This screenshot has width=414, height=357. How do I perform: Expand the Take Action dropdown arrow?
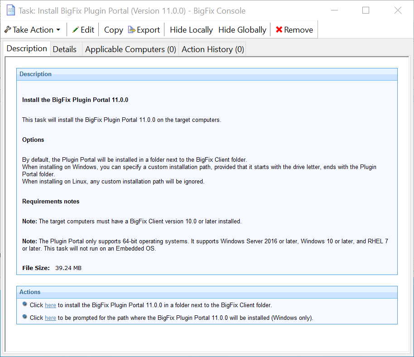(x=58, y=30)
